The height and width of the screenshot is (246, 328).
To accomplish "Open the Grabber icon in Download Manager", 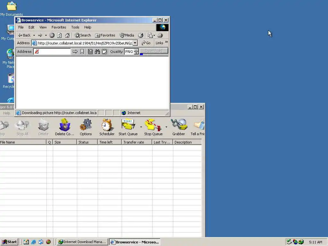I will point(178,127).
